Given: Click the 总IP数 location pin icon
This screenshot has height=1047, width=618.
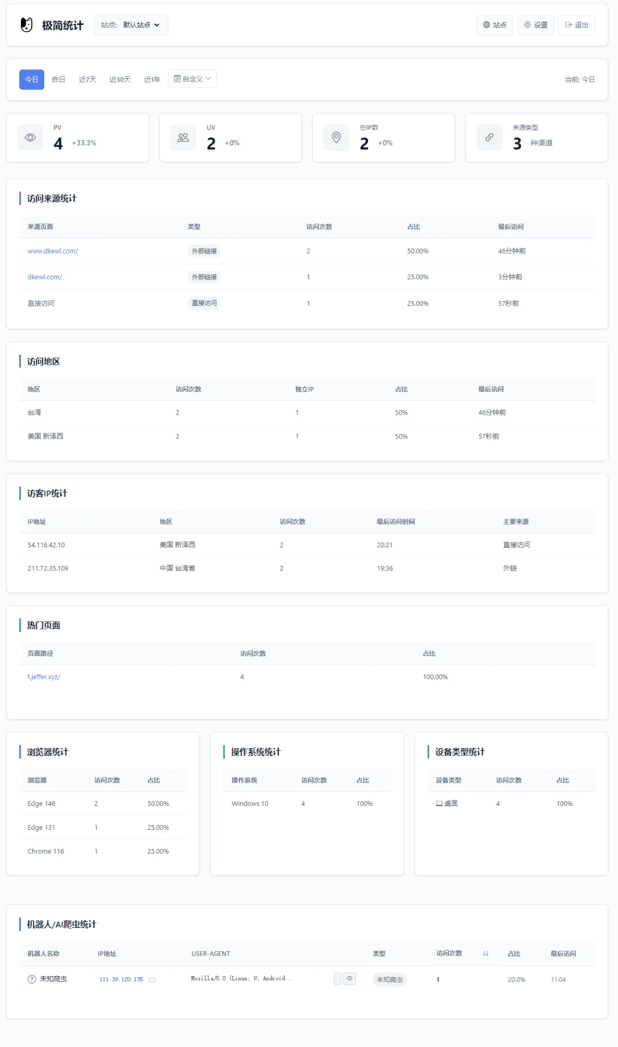Looking at the screenshot, I should 336,138.
